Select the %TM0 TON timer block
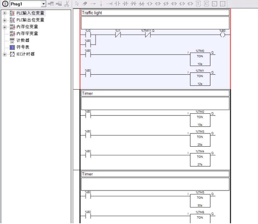Screen dimensions: 258x224 point(200,59)
